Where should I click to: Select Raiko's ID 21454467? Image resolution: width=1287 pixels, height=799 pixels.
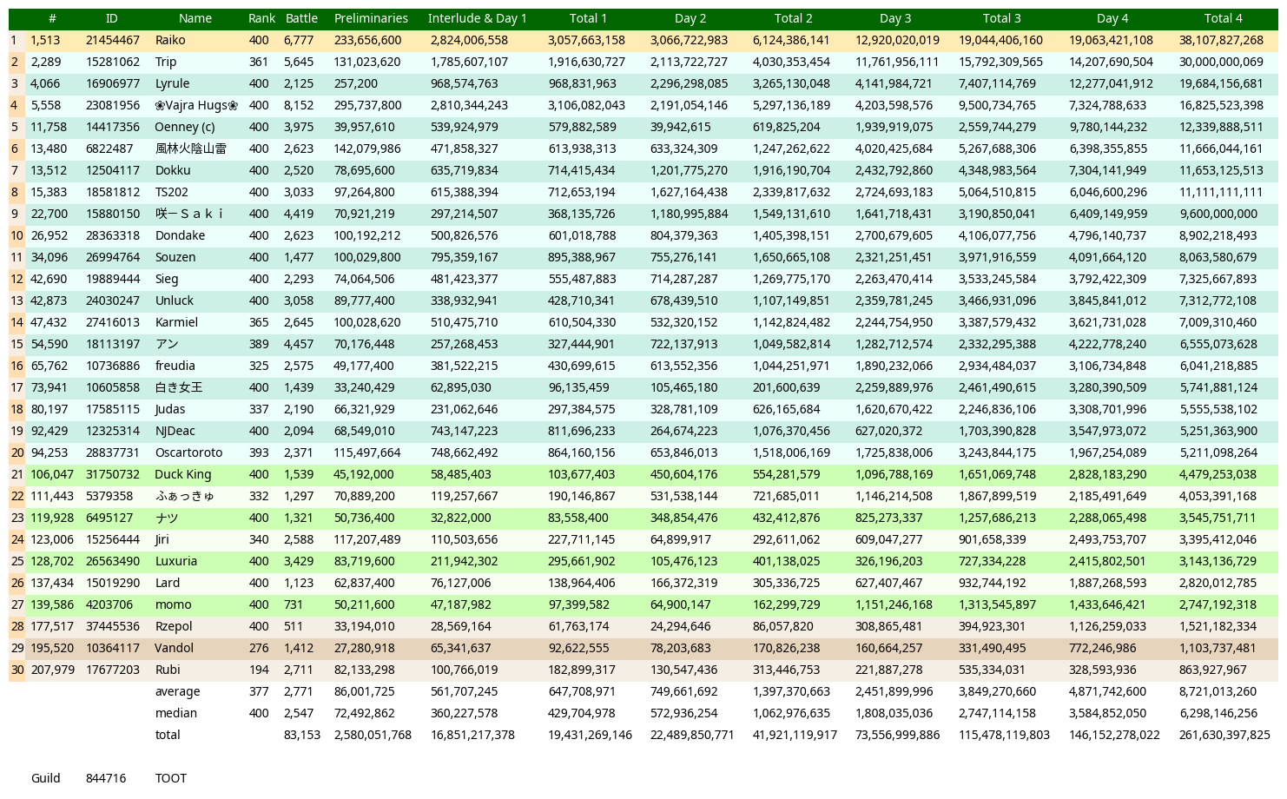[x=113, y=40]
